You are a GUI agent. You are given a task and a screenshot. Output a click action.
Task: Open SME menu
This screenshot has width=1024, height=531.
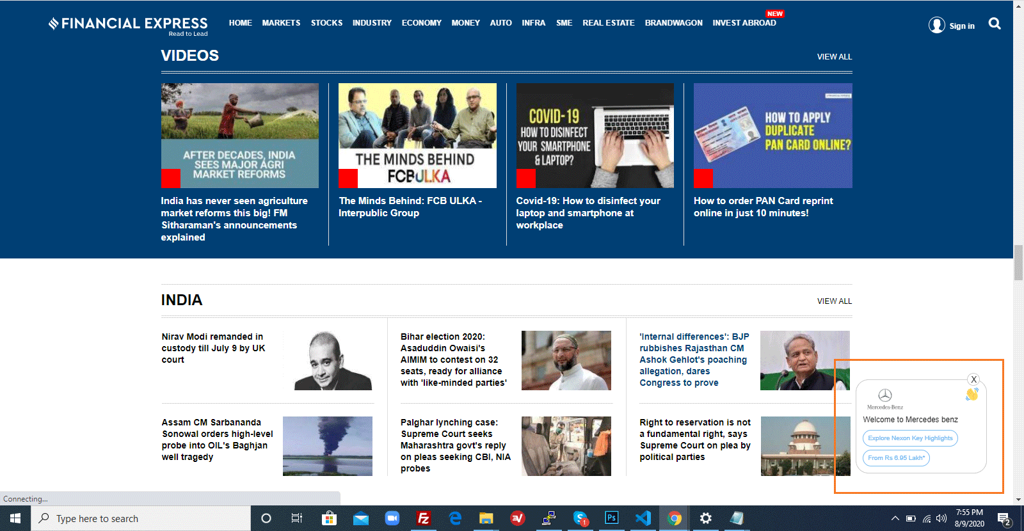[x=564, y=23]
